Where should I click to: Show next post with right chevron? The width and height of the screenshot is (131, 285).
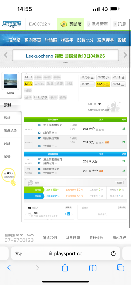(72, 214)
